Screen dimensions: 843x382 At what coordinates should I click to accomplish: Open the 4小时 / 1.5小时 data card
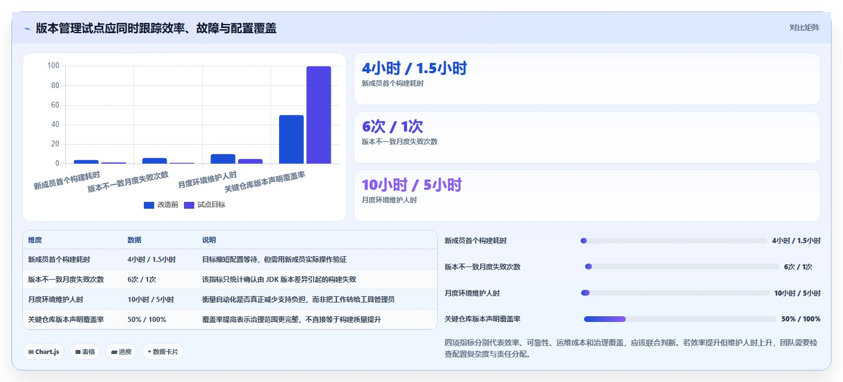coord(587,79)
